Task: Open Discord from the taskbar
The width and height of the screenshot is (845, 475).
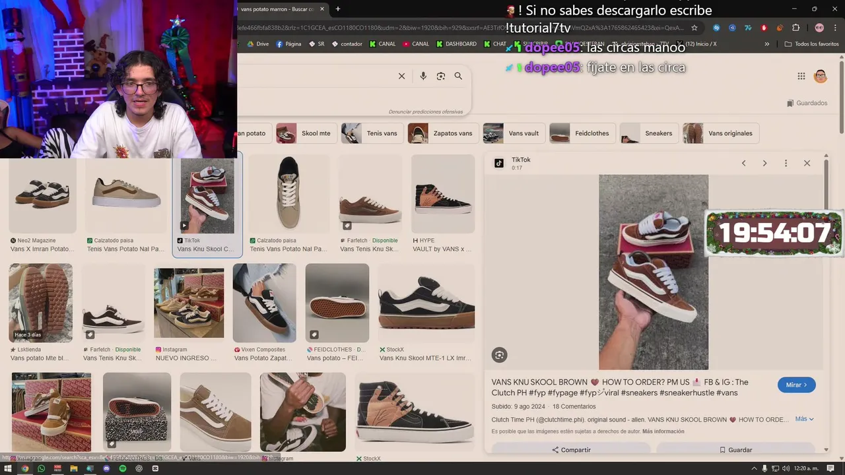Action: [x=106, y=468]
